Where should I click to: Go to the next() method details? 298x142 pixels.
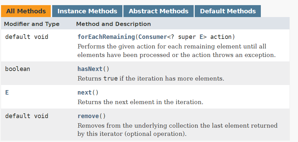85,93
